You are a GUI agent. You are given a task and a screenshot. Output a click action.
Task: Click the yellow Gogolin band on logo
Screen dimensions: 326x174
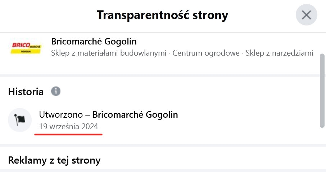tap(26, 52)
